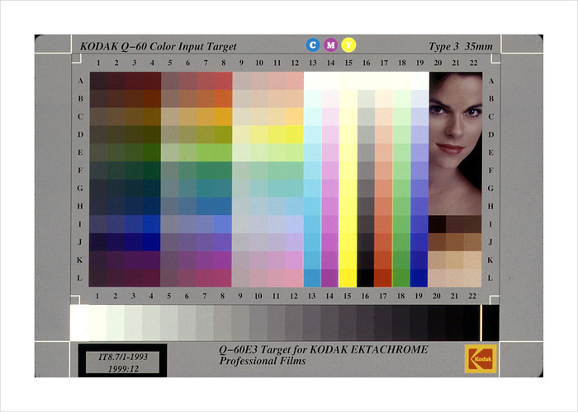Click the cyan C circle
578x412 pixels.
pos(313,44)
